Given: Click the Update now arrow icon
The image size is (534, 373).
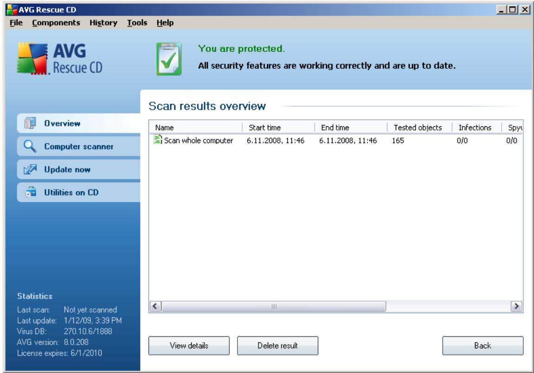Looking at the screenshot, I should click(x=30, y=169).
